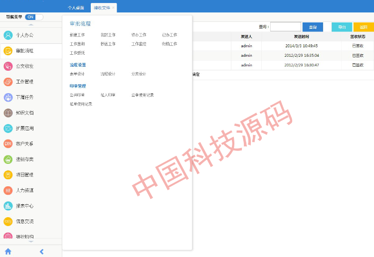Click the 客户关系 CRM icon
The height and width of the screenshot is (257, 374).
(8, 144)
